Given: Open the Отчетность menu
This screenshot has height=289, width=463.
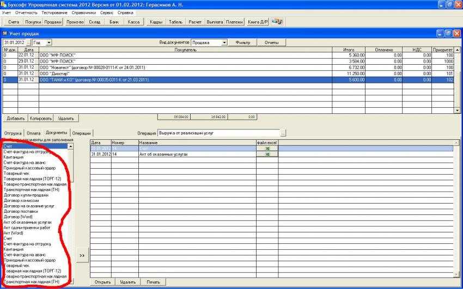Looking at the screenshot, I should (x=26, y=12).
